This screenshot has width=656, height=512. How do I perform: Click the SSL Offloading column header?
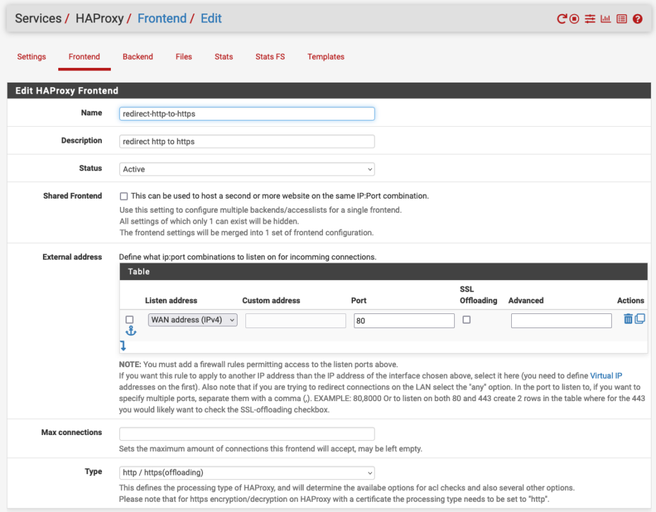(x=478, y=295)
